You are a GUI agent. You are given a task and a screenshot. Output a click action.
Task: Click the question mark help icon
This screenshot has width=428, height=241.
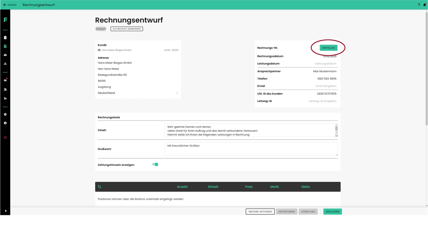click(x=419, y=5)
